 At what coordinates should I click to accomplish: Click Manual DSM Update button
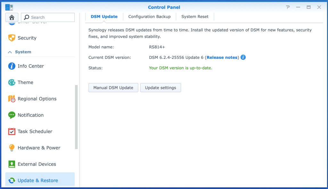pyautogui.click(x=113, y=88)
